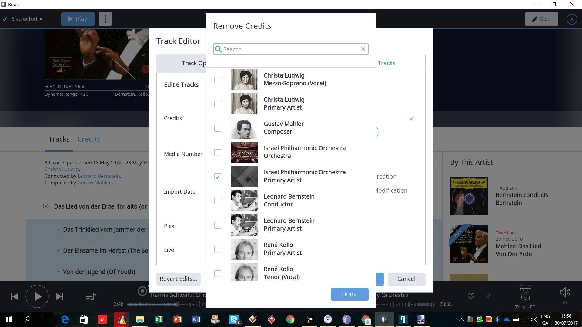Image resolution: width=582 pixels, height=327 pixels.
Task: Check René Kollo Tenor (Vocal) checkbox
Action: point(218,274)
